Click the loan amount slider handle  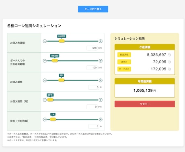pyautogui.click(x=62, y=41)
